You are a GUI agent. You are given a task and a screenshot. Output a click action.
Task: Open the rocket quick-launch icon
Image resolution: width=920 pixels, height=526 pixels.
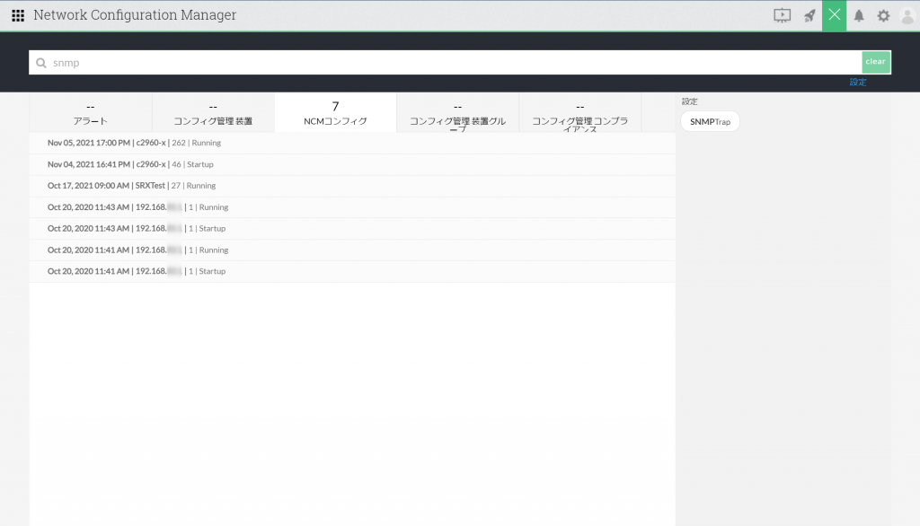pyautogui.click(x=809, y=16)
